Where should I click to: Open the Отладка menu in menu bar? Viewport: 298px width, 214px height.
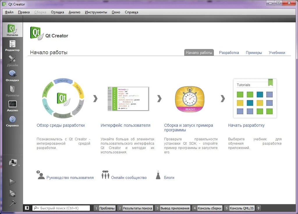57,12
